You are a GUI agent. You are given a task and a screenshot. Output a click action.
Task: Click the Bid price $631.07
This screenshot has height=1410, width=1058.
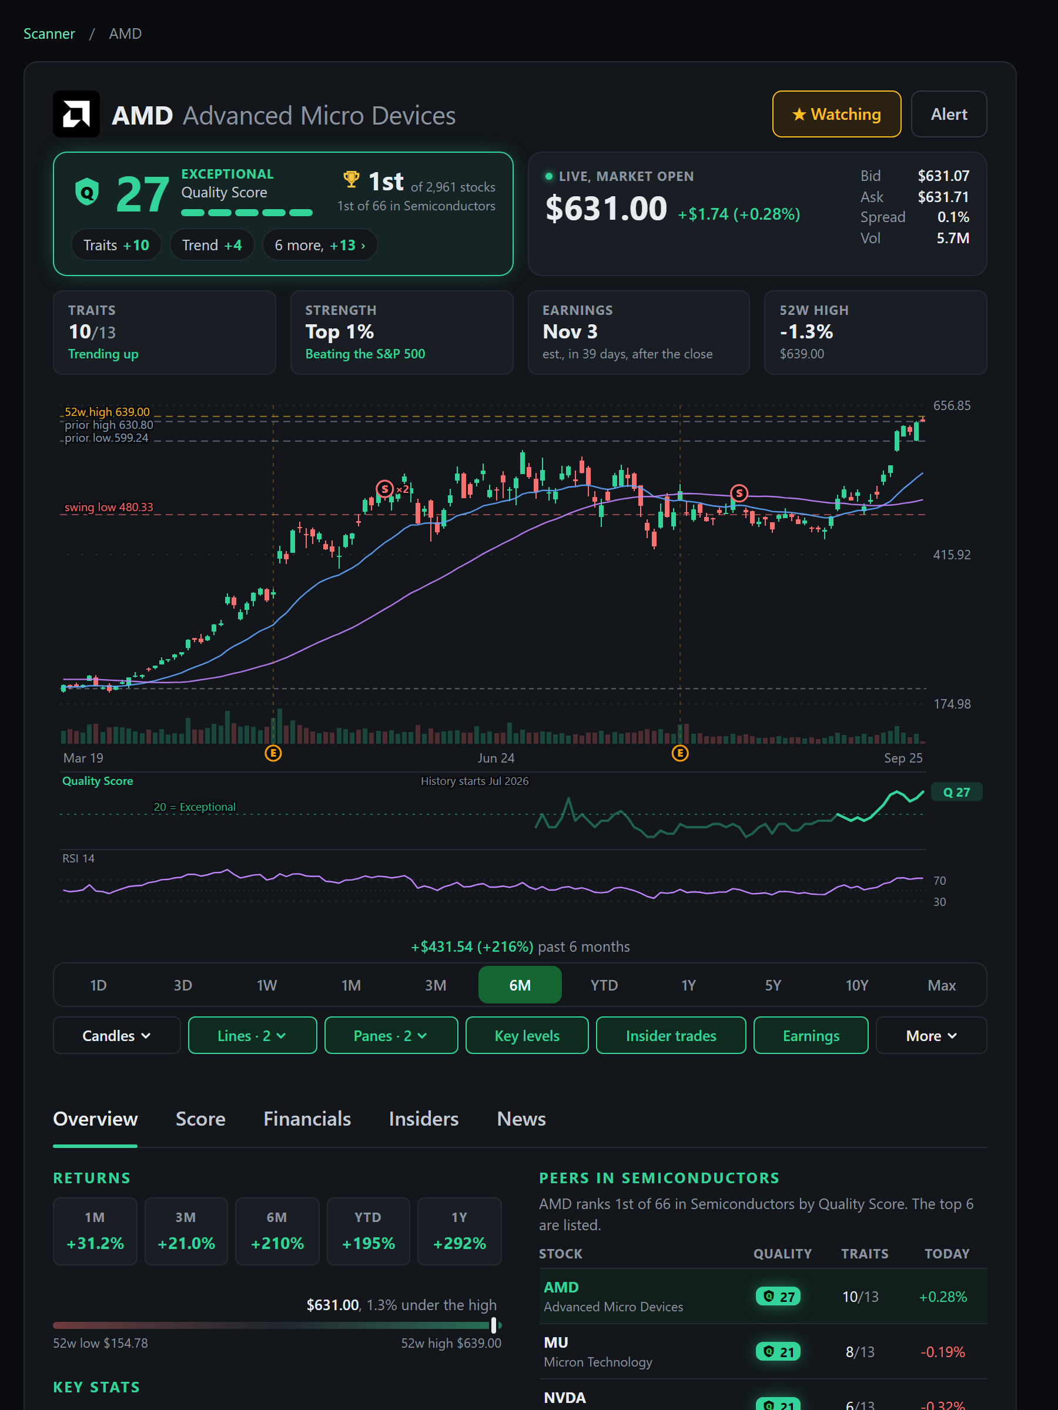point(943,175)
